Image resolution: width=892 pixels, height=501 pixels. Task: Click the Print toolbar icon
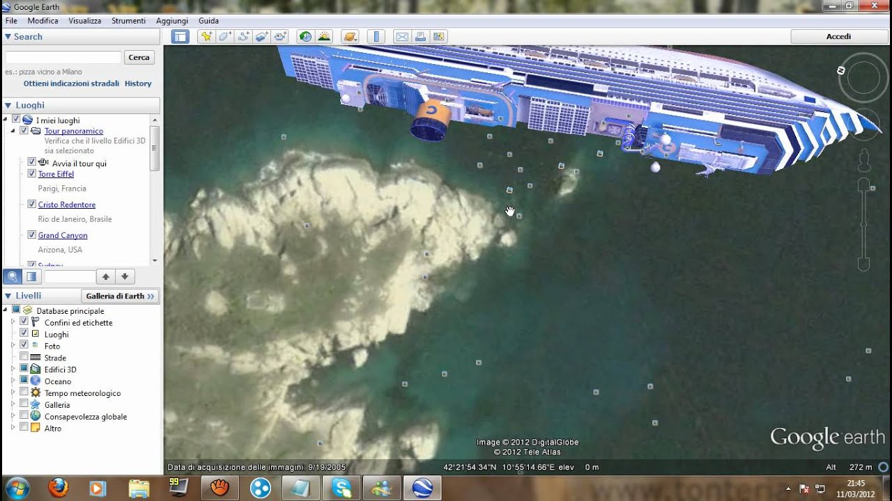point(420,37)
